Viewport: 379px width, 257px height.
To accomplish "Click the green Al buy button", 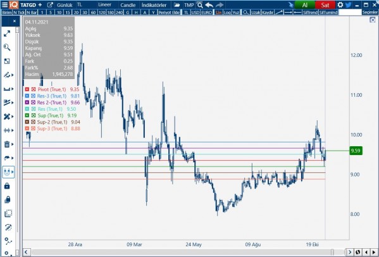I will click(x=305, y=4).
